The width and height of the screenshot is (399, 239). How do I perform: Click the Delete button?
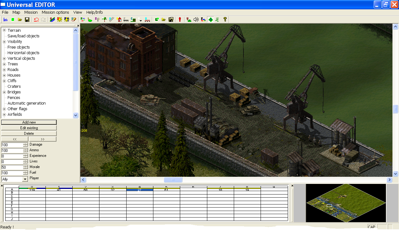29,134
